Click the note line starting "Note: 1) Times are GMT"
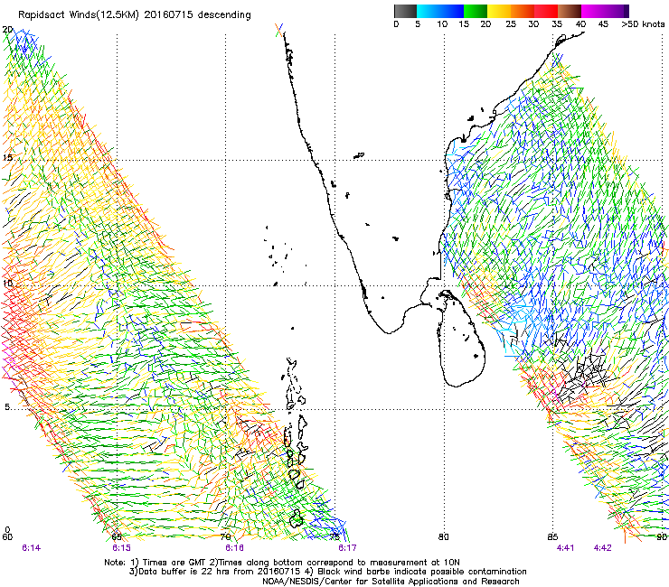Viewport: 669px width, 587px height. tap(282, 563)
